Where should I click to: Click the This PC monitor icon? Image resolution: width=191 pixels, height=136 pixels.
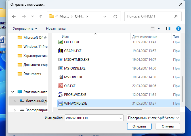pyautogui.click(x=20, y=92)
